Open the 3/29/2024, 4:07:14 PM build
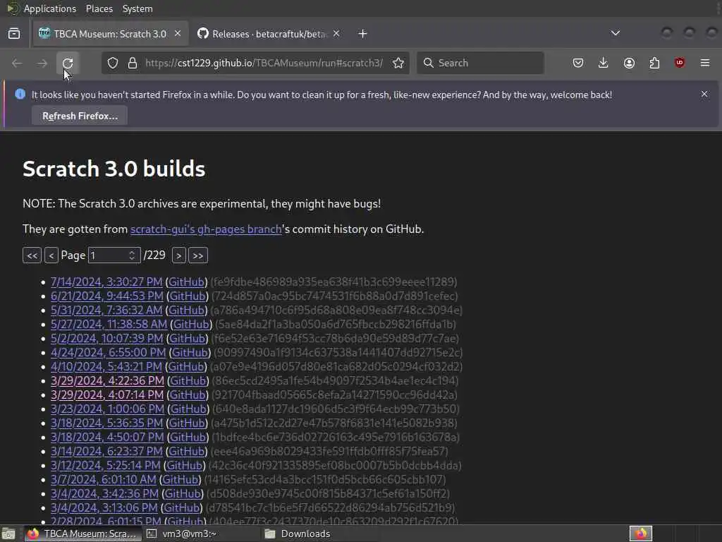Image resolution: width=722 pixels, height=542 pixels. coord(107,395)
